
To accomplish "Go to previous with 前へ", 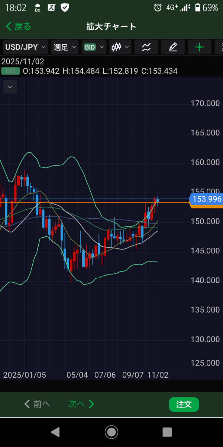I will pos(37,404).
